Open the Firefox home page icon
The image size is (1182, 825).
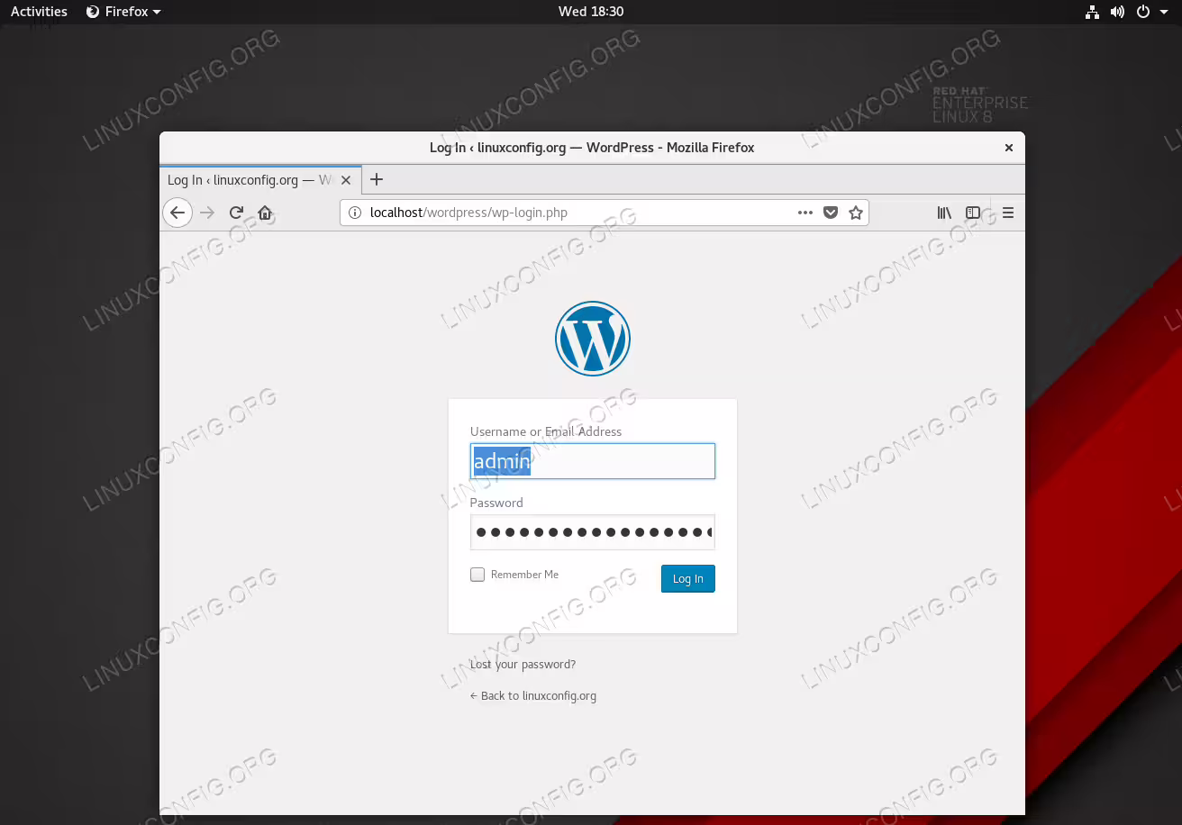(265, 213)
